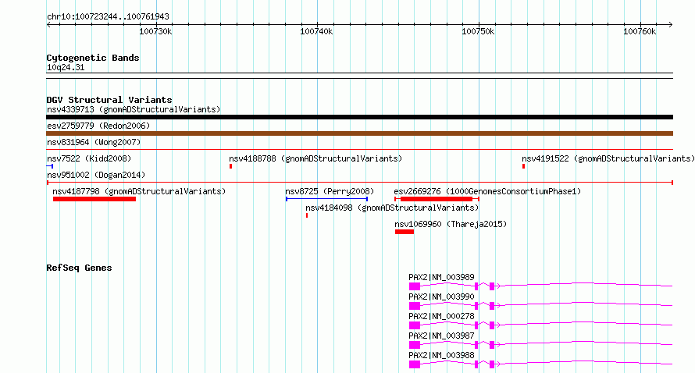Image resolution: width=695 pixels, height=373 pixels.
Task: Click the first exon block of PAX2|NM_003989
Action: click(415, 286)
